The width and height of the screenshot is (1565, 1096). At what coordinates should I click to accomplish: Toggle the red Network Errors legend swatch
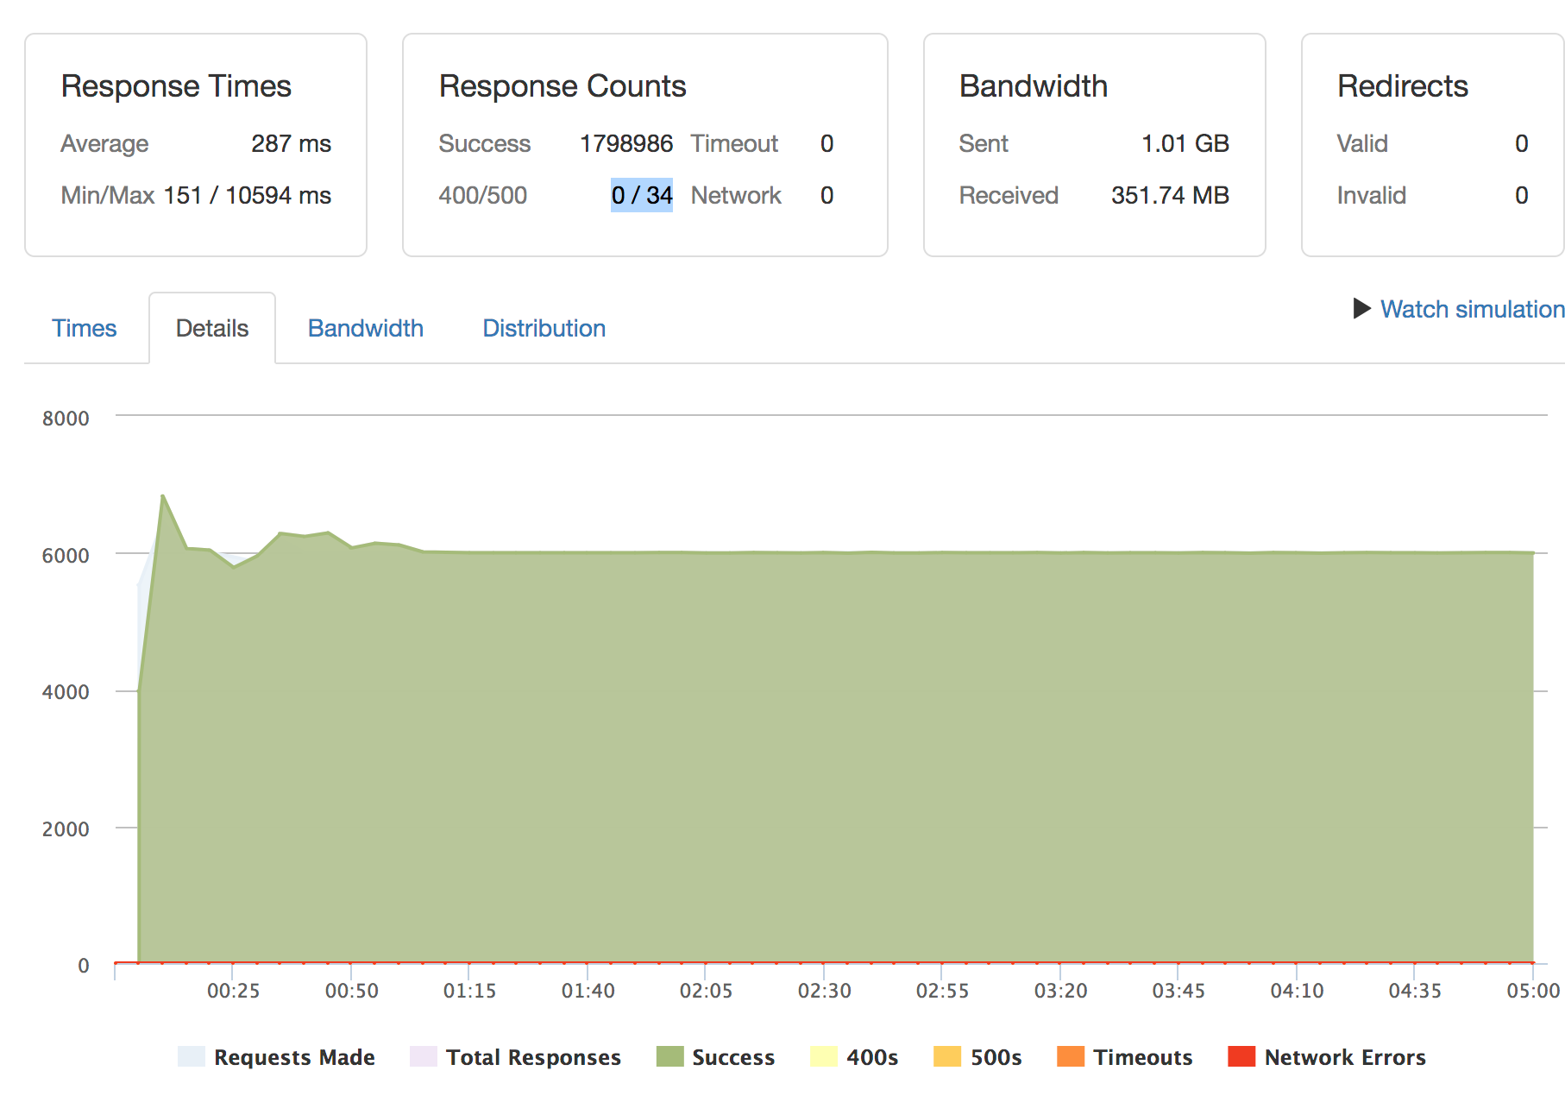click(x=1241, y=1056)
